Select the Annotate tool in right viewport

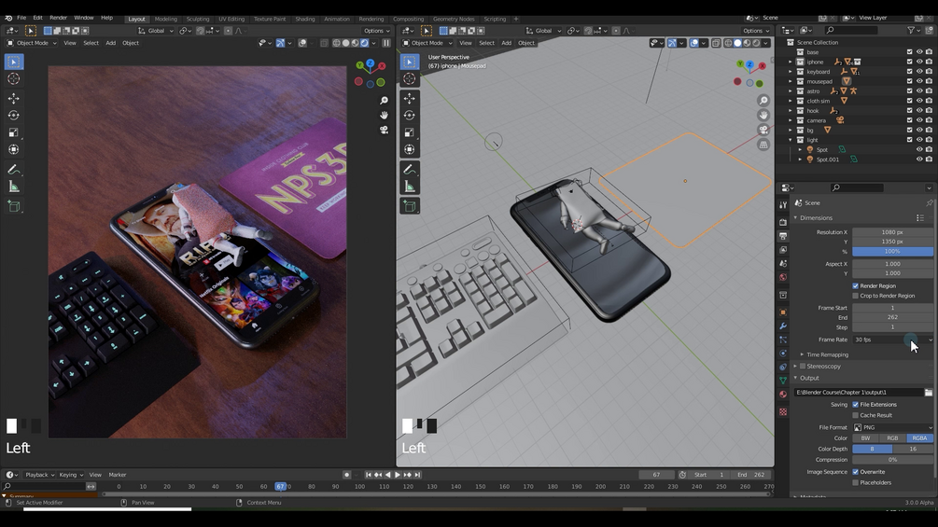click(409, 170)
